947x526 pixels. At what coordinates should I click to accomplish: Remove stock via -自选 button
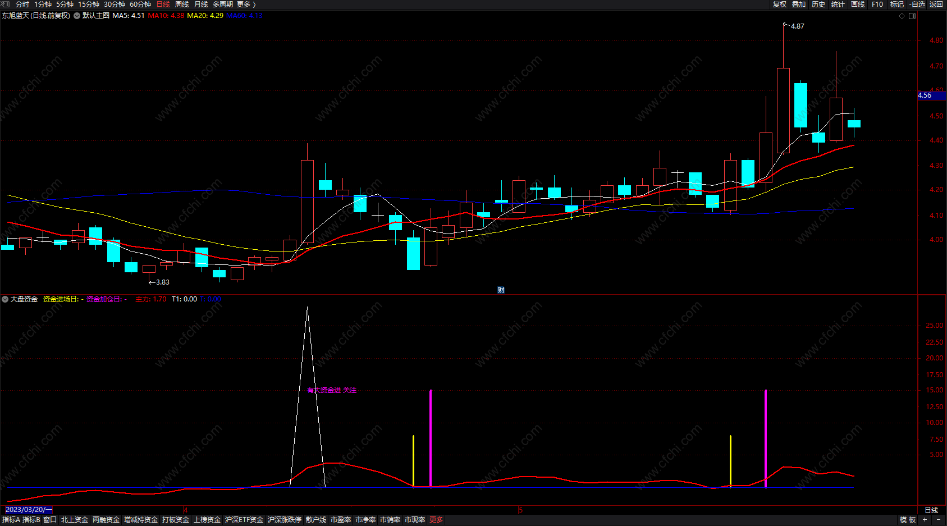[x=917, y=4]
